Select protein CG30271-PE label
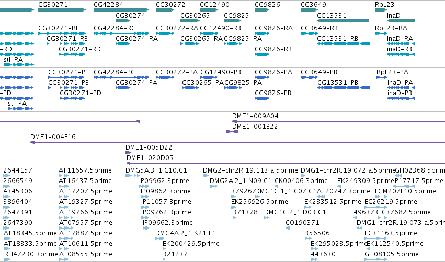The image size is (445, 262). 69,72
